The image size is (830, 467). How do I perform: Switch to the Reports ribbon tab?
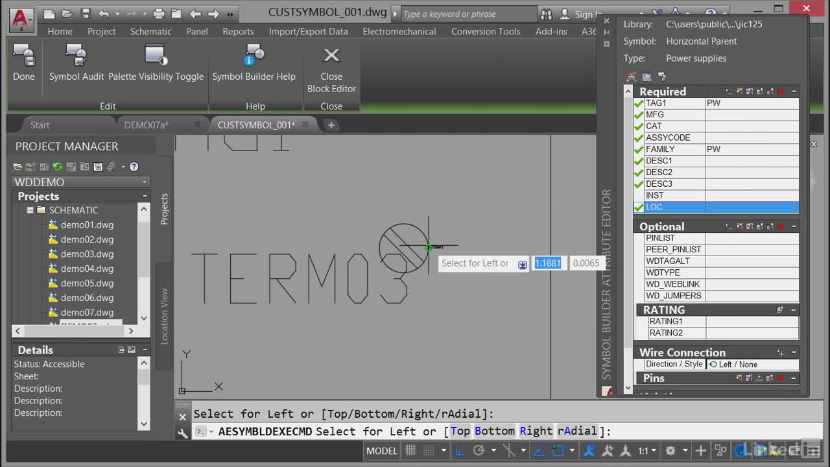238,31
